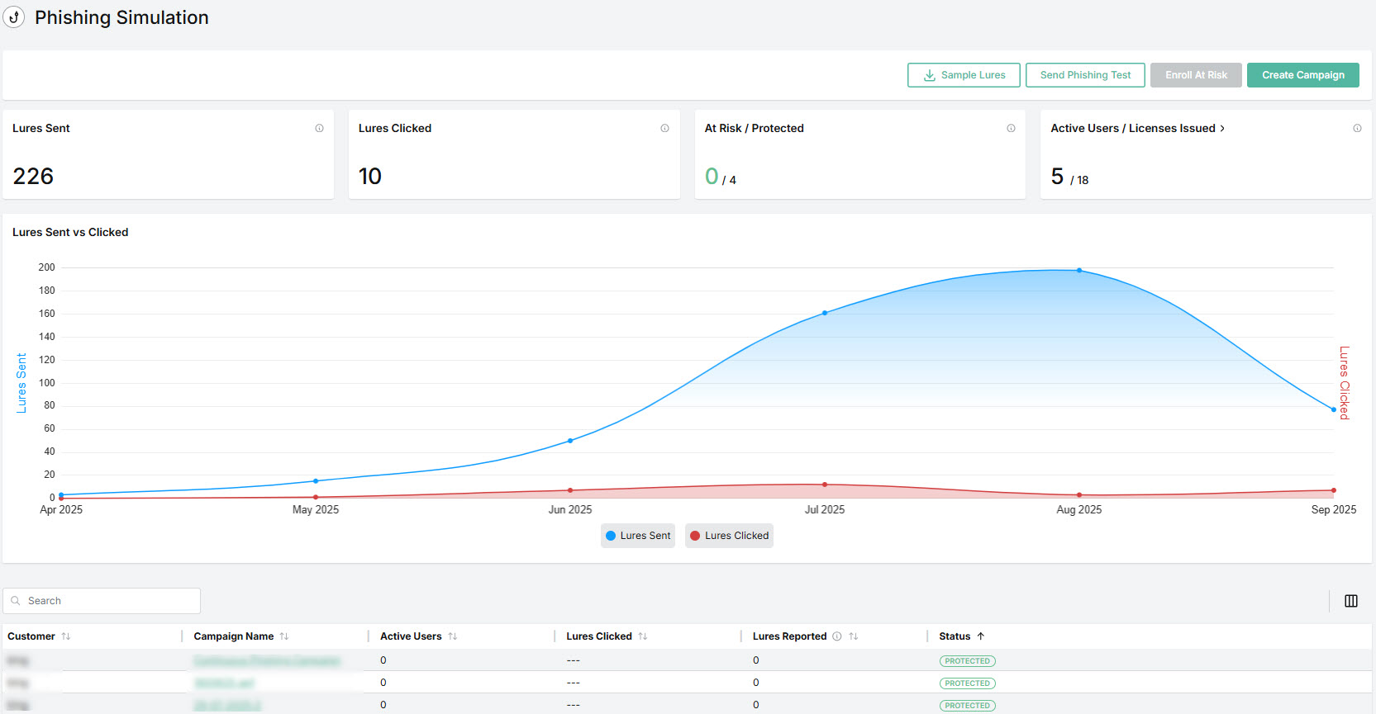
Task: Open the table column chooser icon
Action: [x=1351, y=601]
